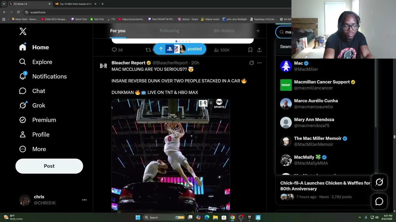
Task: Click the new posts 'posted' pill
Action: click(180, 49)
